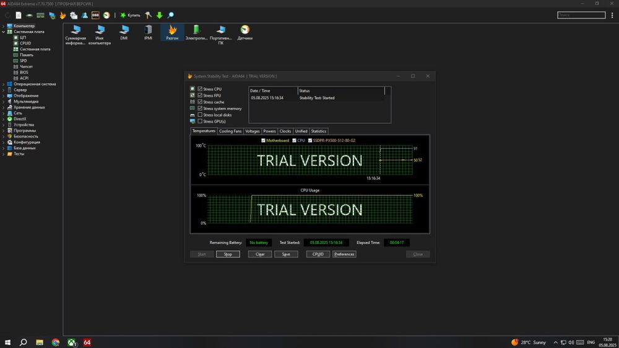Open the IPMI server icon
This screenshot has height=348, width=619.
point(148,30)
